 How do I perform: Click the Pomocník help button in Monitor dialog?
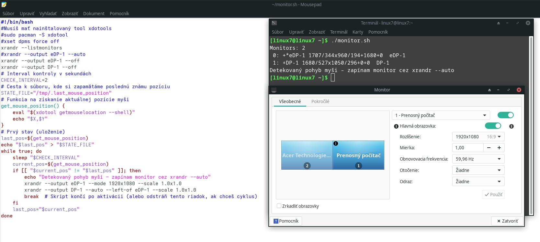tap(286, 221)
